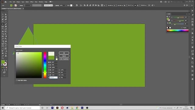Open Opera browser from the taskbar
This screenshot has width=195, height=110.
click(x=62, y=108)
